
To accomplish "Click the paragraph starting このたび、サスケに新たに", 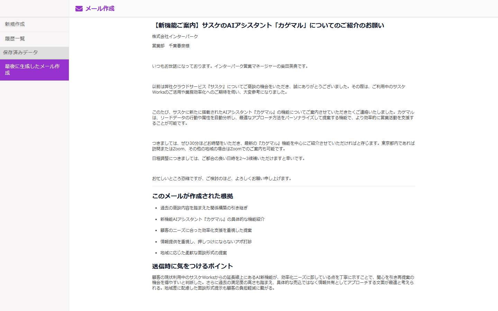I will coord(283,117).
